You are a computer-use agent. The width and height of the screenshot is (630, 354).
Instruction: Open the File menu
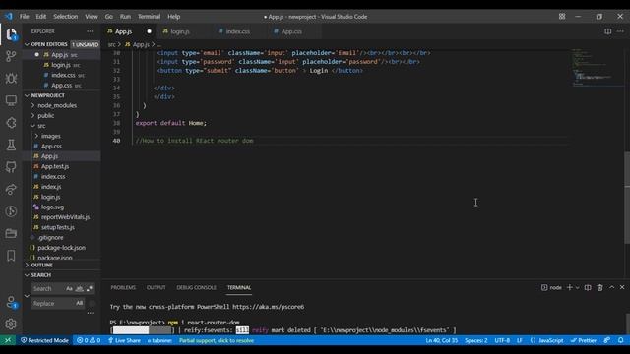point(24,17)
